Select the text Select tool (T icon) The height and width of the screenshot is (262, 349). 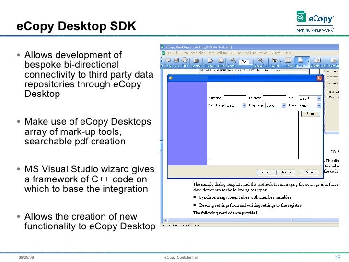coord(275,62)
